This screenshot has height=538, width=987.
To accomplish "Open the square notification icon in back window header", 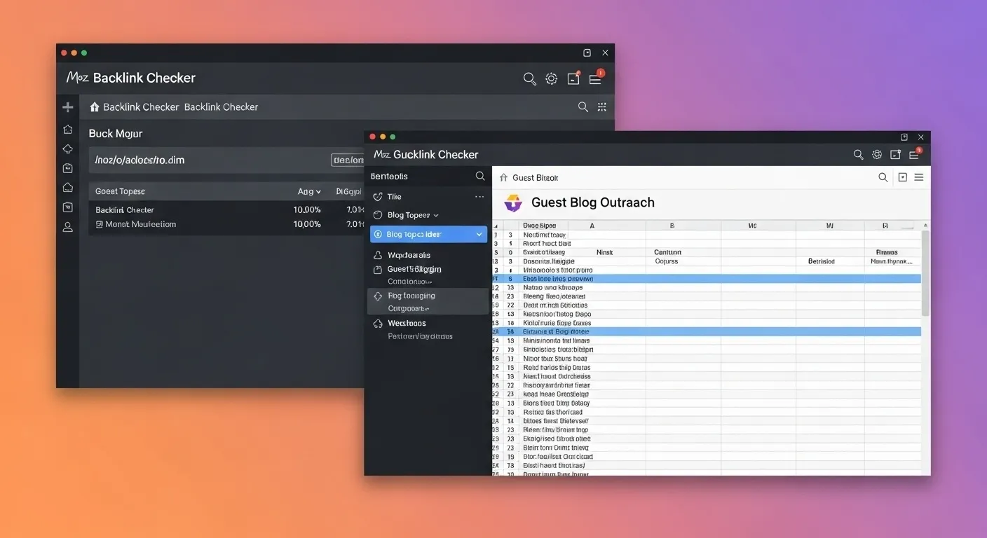I will 573,78.
